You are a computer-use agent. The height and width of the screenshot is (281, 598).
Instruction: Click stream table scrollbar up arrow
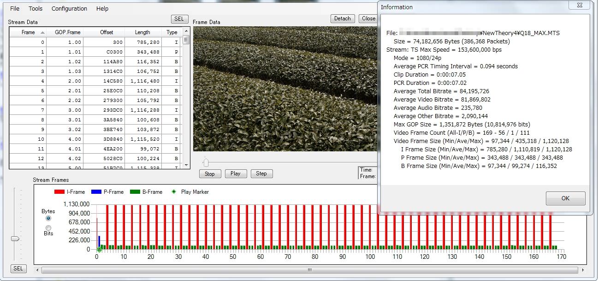pos(186,31)
